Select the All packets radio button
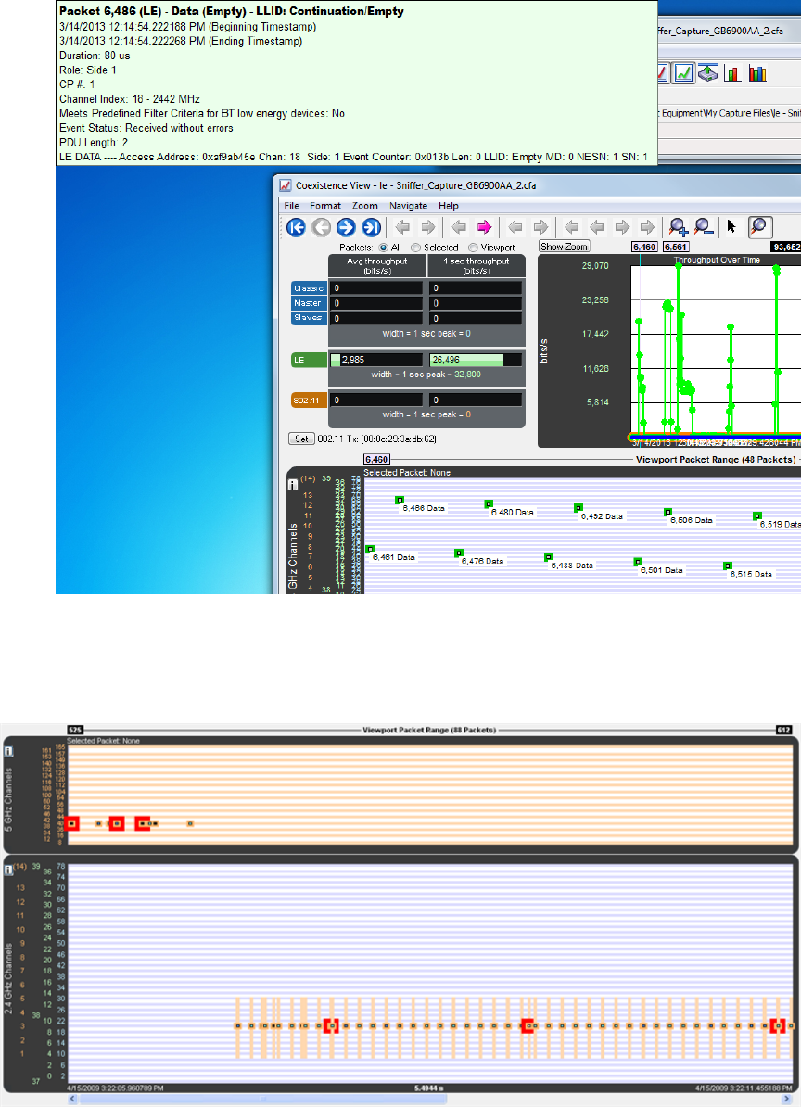 point(384,248)
